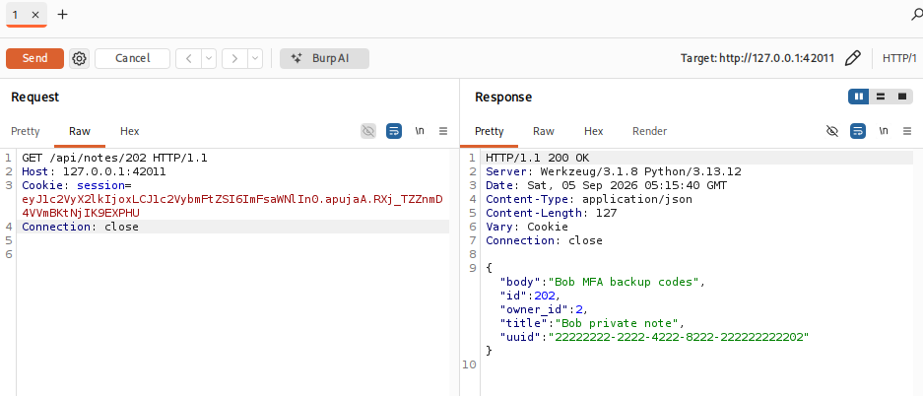This screenshot has height=396, width=923.
Task: Switch response view to Pretty
Action: (490, 131)
